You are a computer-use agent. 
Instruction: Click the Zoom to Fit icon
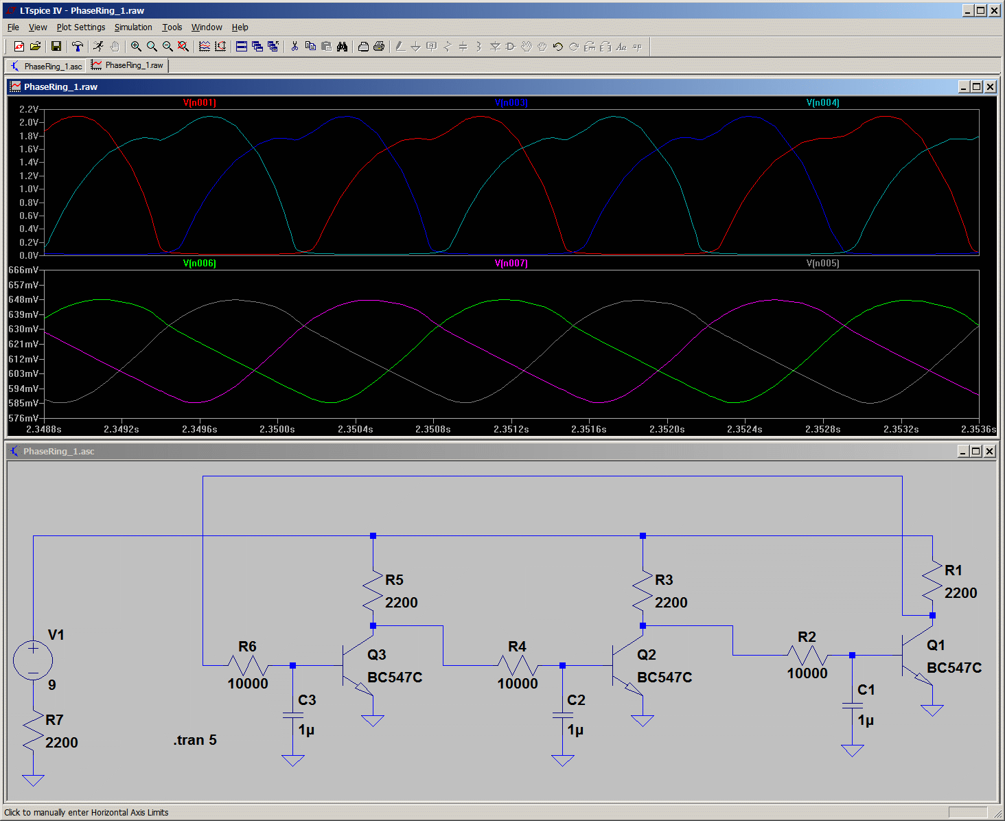183,47
